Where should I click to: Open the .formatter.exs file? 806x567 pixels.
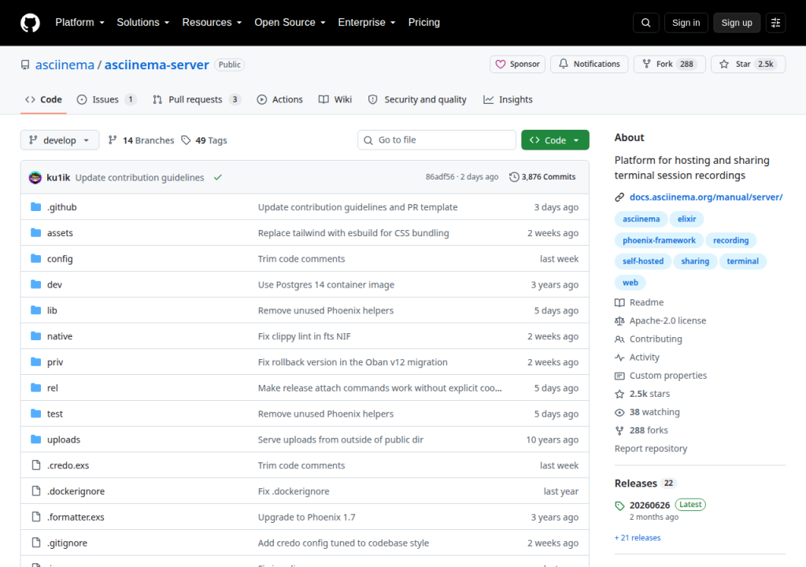tap(76, 517)
